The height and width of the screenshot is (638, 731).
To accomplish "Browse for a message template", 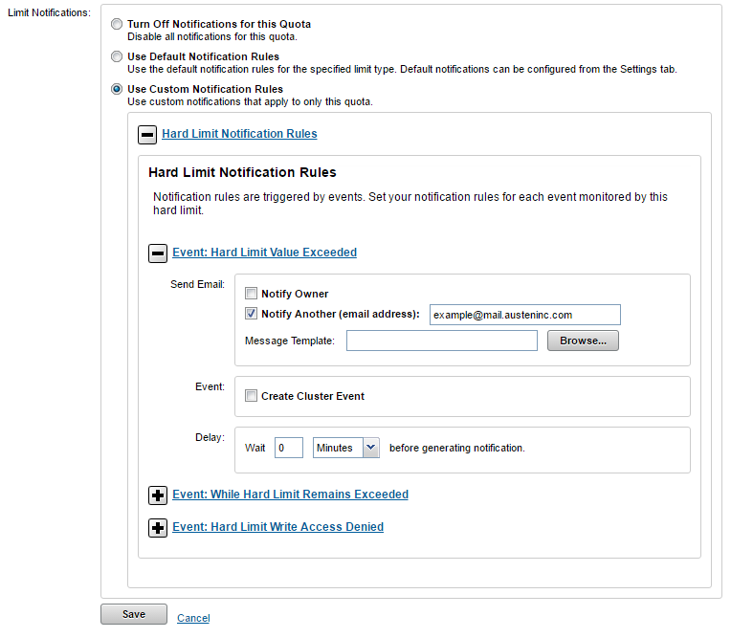I will (583, 341).
